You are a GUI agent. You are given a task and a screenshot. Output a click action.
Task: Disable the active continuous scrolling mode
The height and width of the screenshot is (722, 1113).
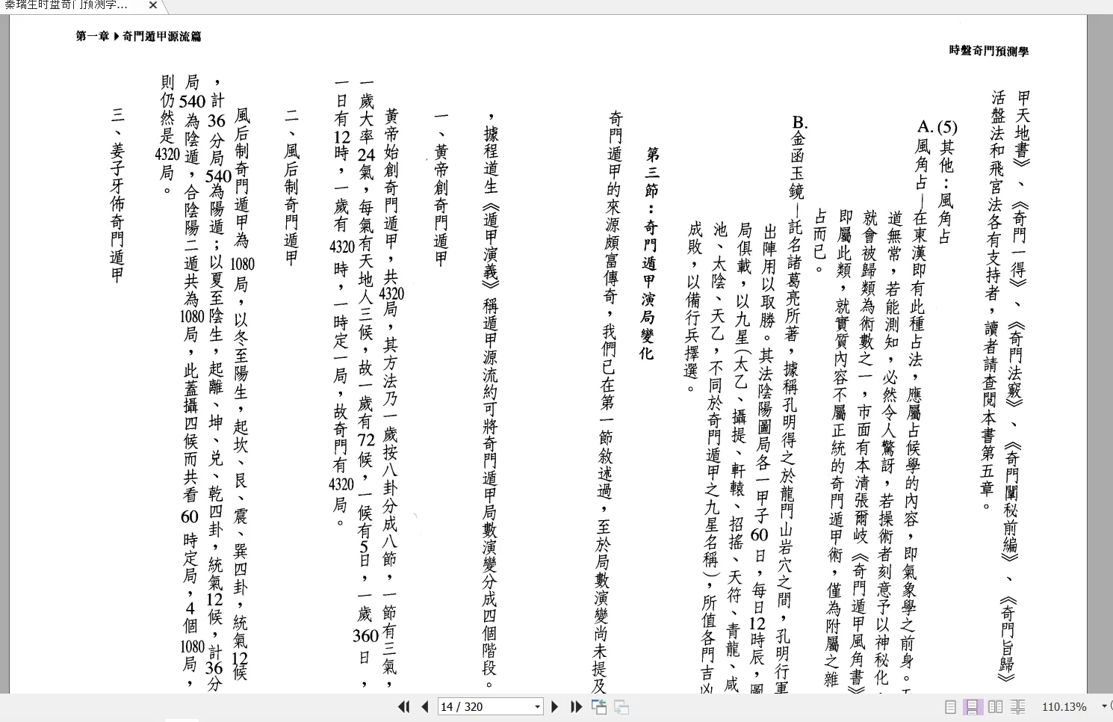(972, 706)
